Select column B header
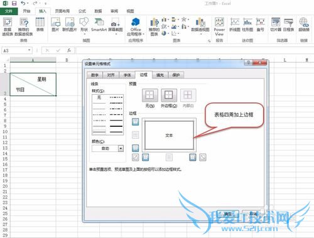This screenshot has width=314, height=238. tap(67, 60)
